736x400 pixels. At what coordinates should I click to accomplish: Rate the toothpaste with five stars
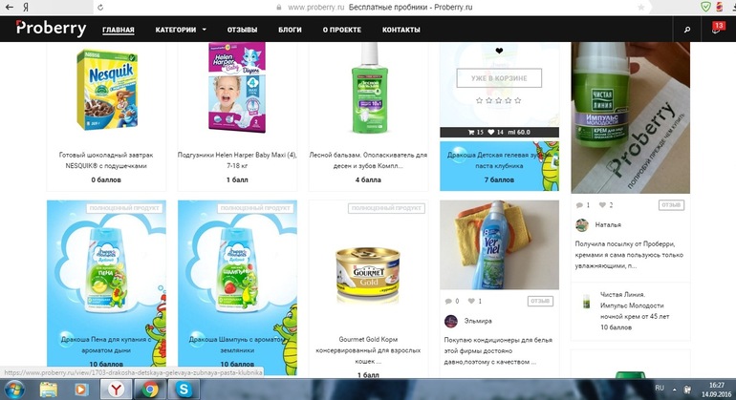tap(518, 100)
